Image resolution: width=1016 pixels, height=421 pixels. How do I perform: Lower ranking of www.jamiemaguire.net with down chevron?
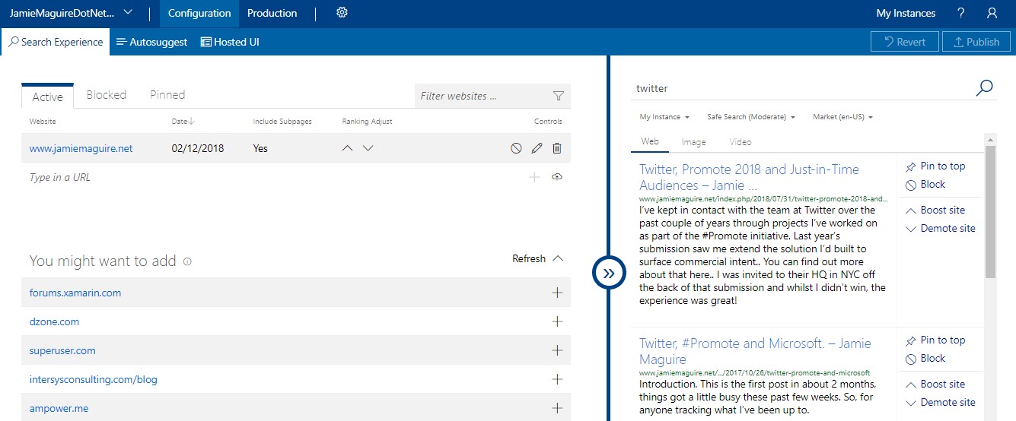click(368, 149)
